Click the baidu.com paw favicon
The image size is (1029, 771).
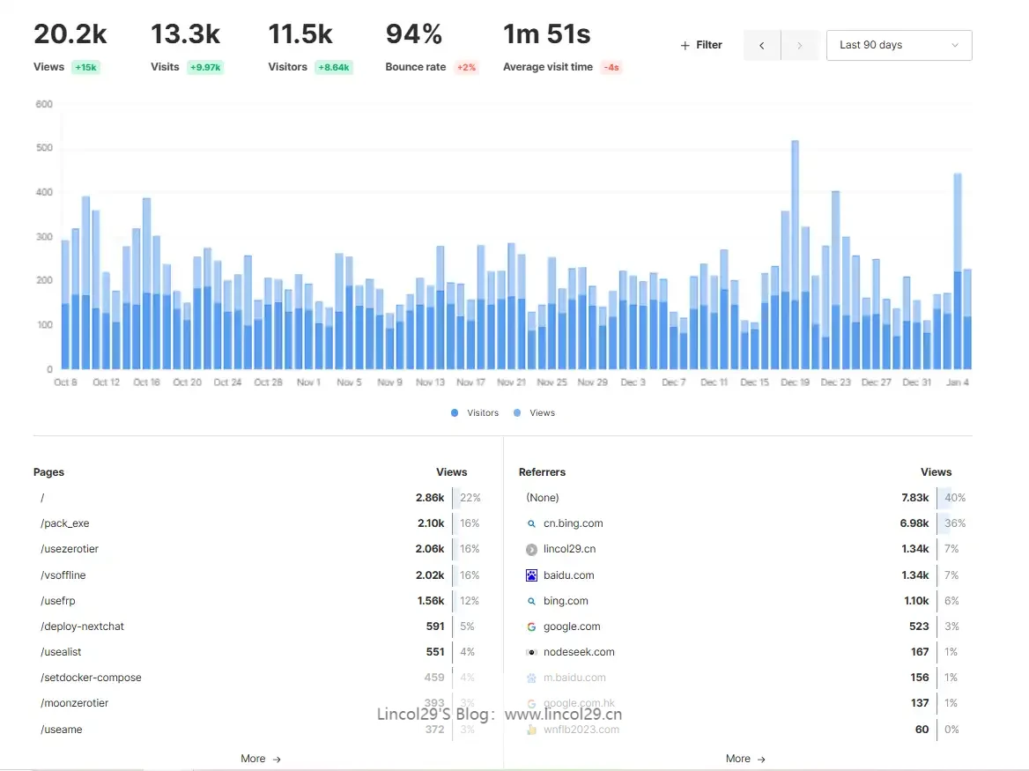(531, 575)
